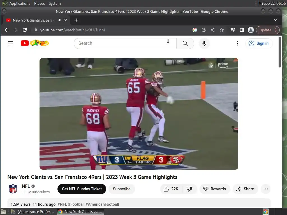Click the video title text
This screenshot has width=287, height=215.
pyautogui.click(x=92, y=177)
